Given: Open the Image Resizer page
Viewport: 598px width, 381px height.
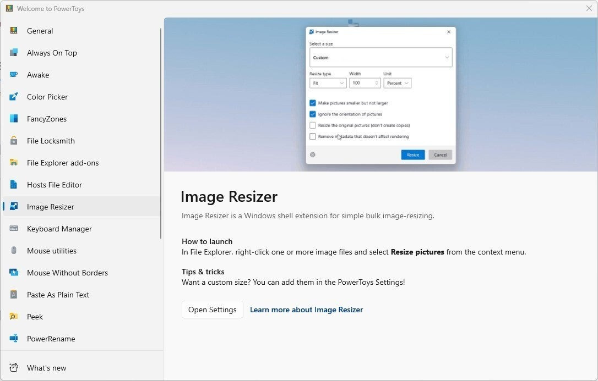Looking at the screenshot, I should (81, 206).
